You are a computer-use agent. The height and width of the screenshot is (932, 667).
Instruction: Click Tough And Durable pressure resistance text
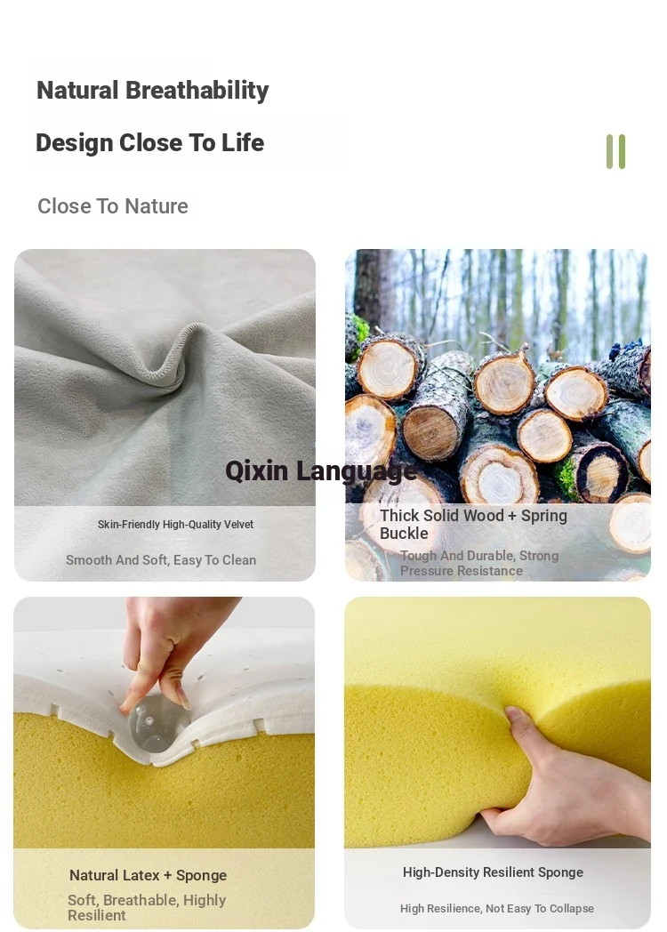click(x=479, y=563)
